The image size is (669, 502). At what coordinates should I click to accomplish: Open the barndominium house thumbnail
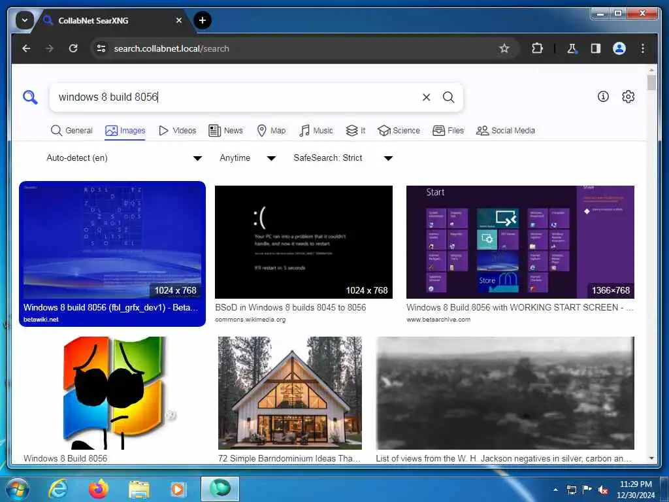(x=290, y=393)
